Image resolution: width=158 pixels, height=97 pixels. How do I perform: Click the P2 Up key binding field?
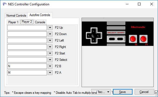(27, 28)
